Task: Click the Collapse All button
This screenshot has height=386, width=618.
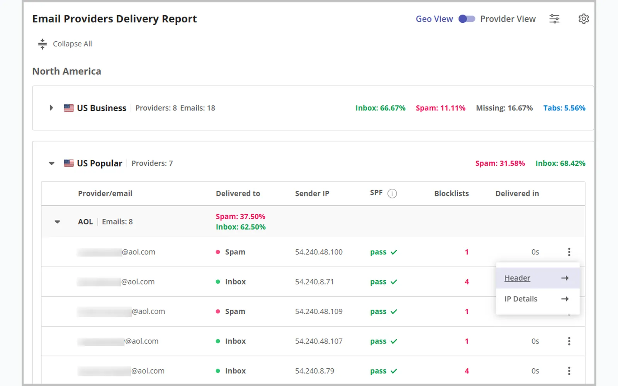Action: 65,44
